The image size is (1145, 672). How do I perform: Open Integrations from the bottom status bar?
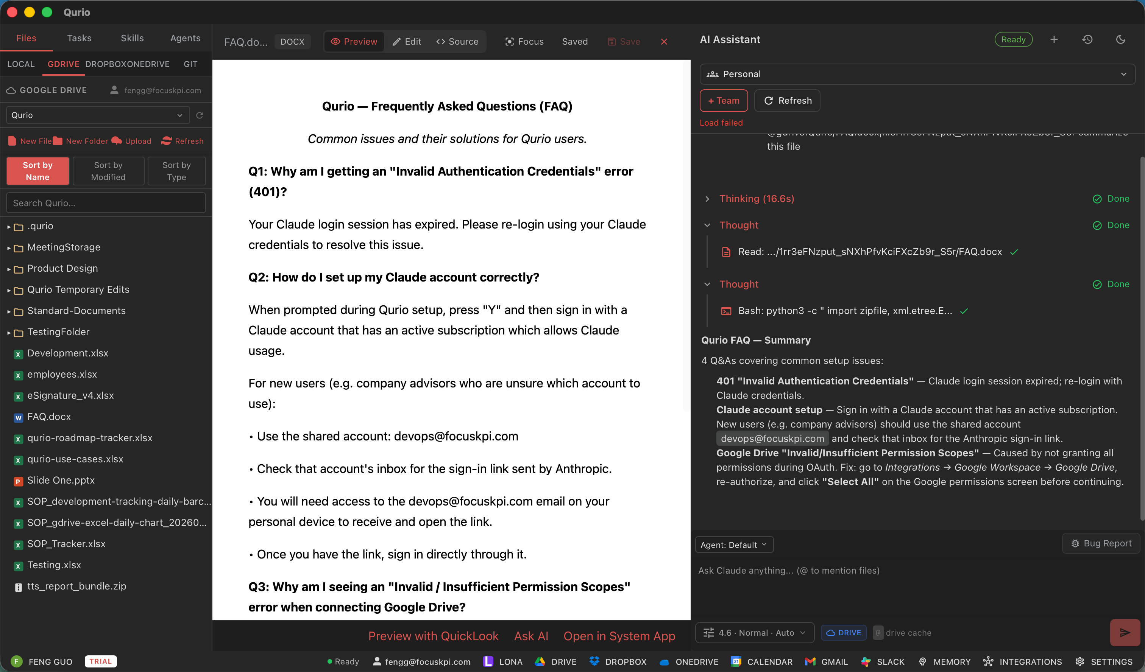click(x=1022, y=661)
